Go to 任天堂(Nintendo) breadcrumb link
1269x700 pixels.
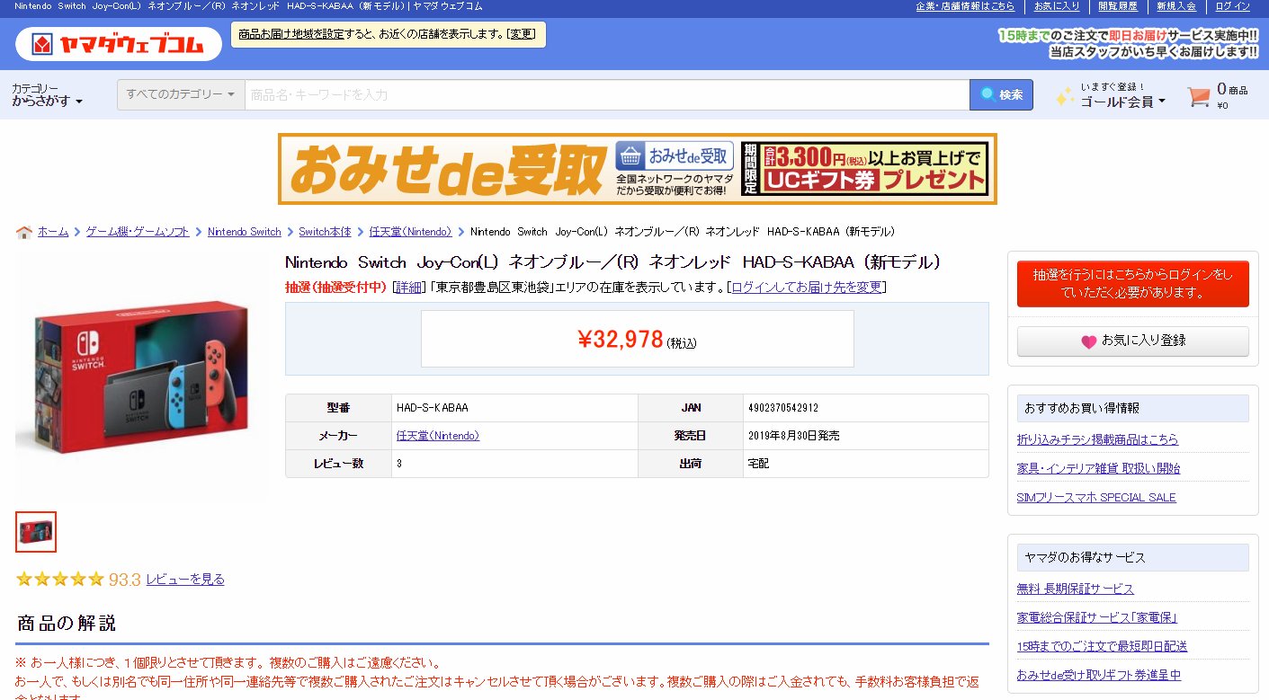pyautogui.click(x=410, y=232)
